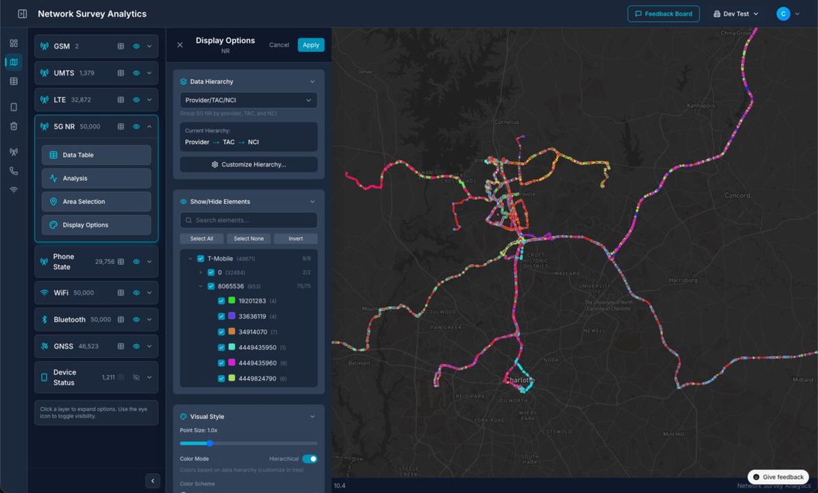This screenshot has height=493, width=818.
Task: Open 5G NR Area Selection option
Action: pos(96,201)
